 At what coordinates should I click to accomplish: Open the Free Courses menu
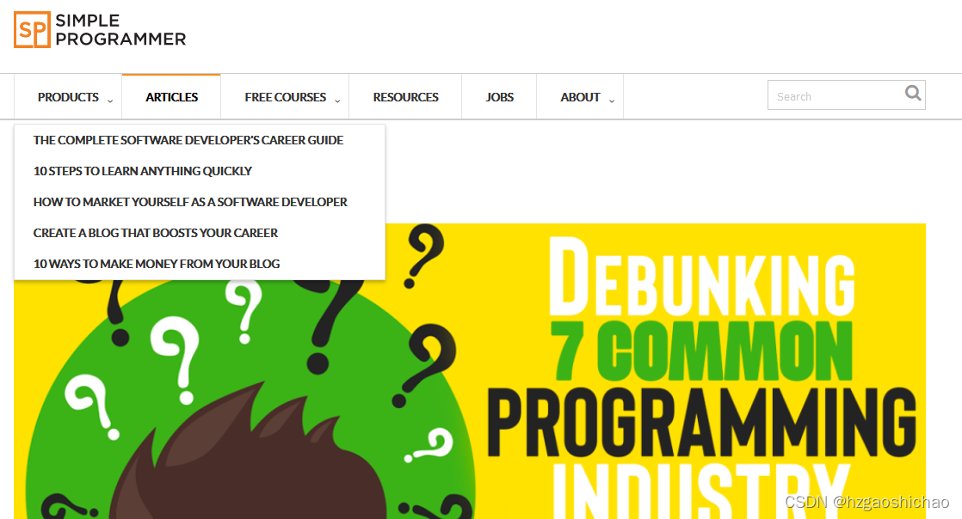tap(286, 97)
